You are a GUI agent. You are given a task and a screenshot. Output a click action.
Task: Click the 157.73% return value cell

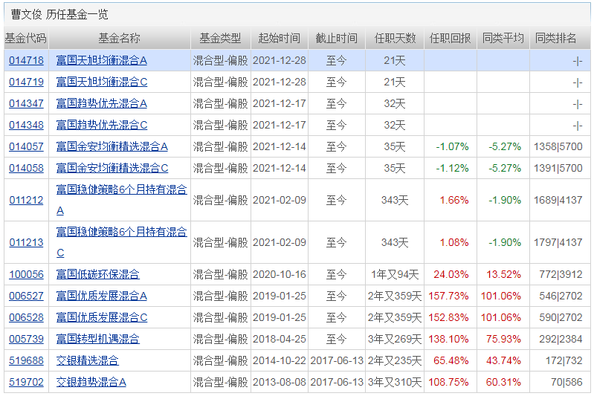pos(449,296)
